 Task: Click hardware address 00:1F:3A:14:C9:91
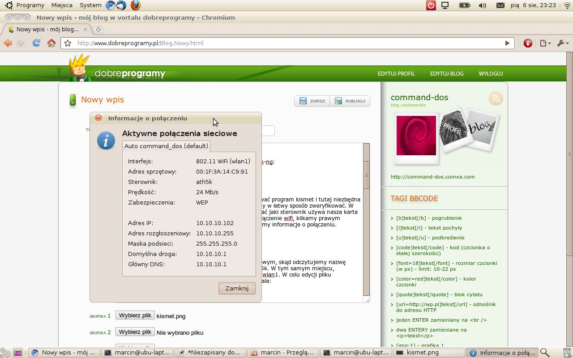click(x=222, y=171)
